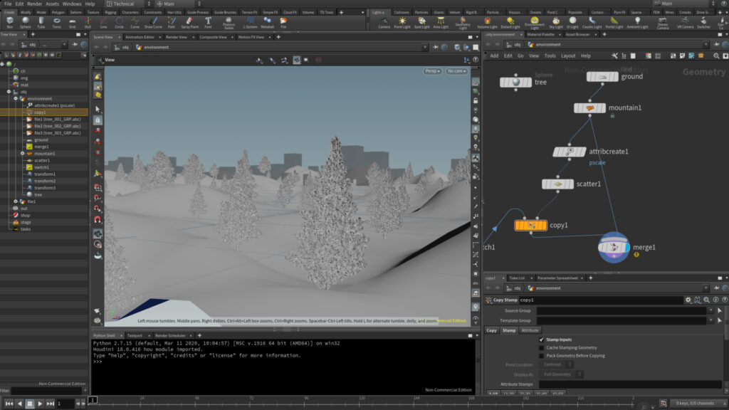Image resolution: width=729 pixels, height=410 pixels.
Task: Switch to the Attribute tab in Copy Stamp parameters
Action: (x=530, y=330)
